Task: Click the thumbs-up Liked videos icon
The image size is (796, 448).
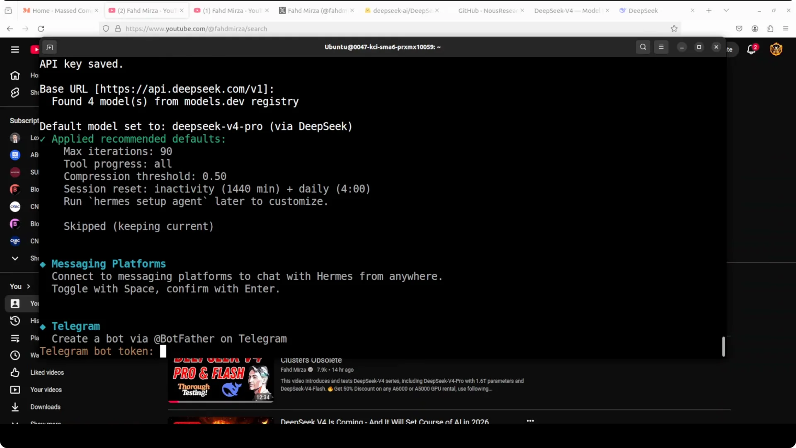Action: coord(15,373)
